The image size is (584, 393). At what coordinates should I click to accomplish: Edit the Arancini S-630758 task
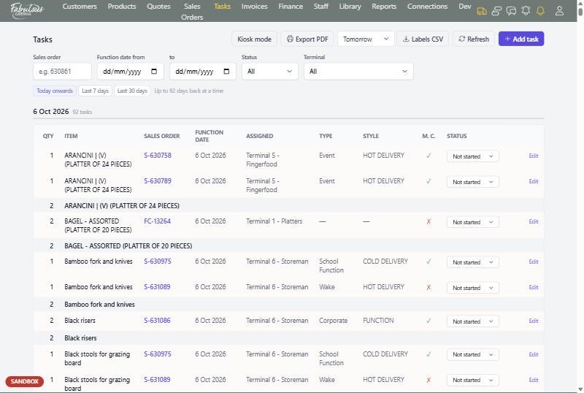pyautogui.click(x=534, y=156)
